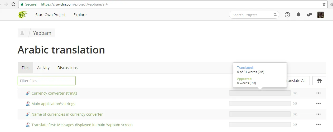The width and height of the screenshot is (333, 132).
Task: Bookmark page with star icon
Action: 324,4
